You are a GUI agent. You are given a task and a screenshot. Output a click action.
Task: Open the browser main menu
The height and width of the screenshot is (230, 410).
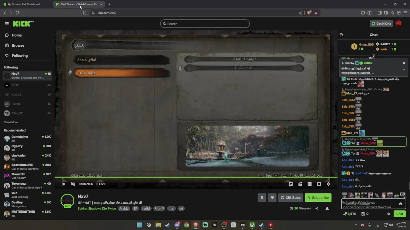coord(405,13)
